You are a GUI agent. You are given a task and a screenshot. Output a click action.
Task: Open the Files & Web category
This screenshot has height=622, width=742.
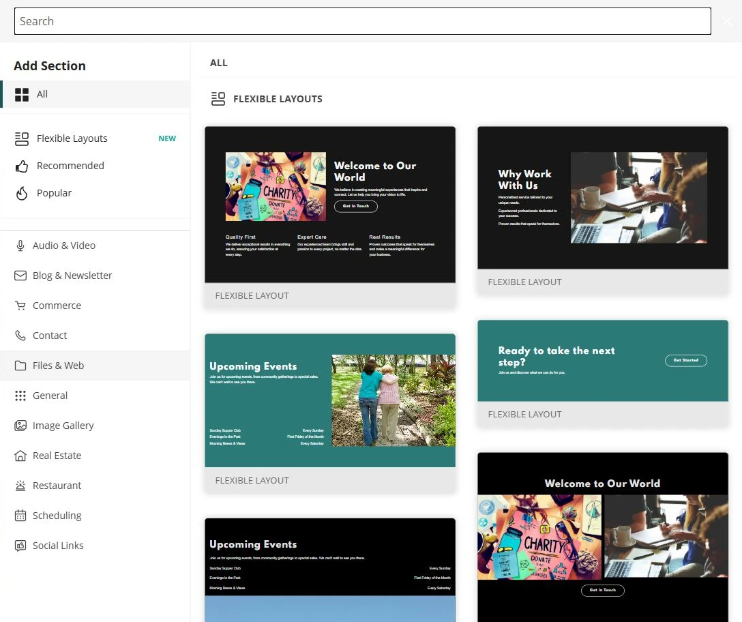coord(95,366)
